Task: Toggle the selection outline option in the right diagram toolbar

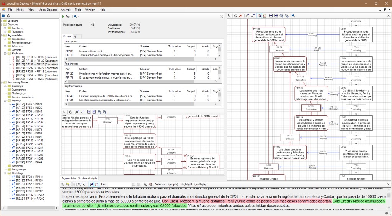Action: (265, 16)
